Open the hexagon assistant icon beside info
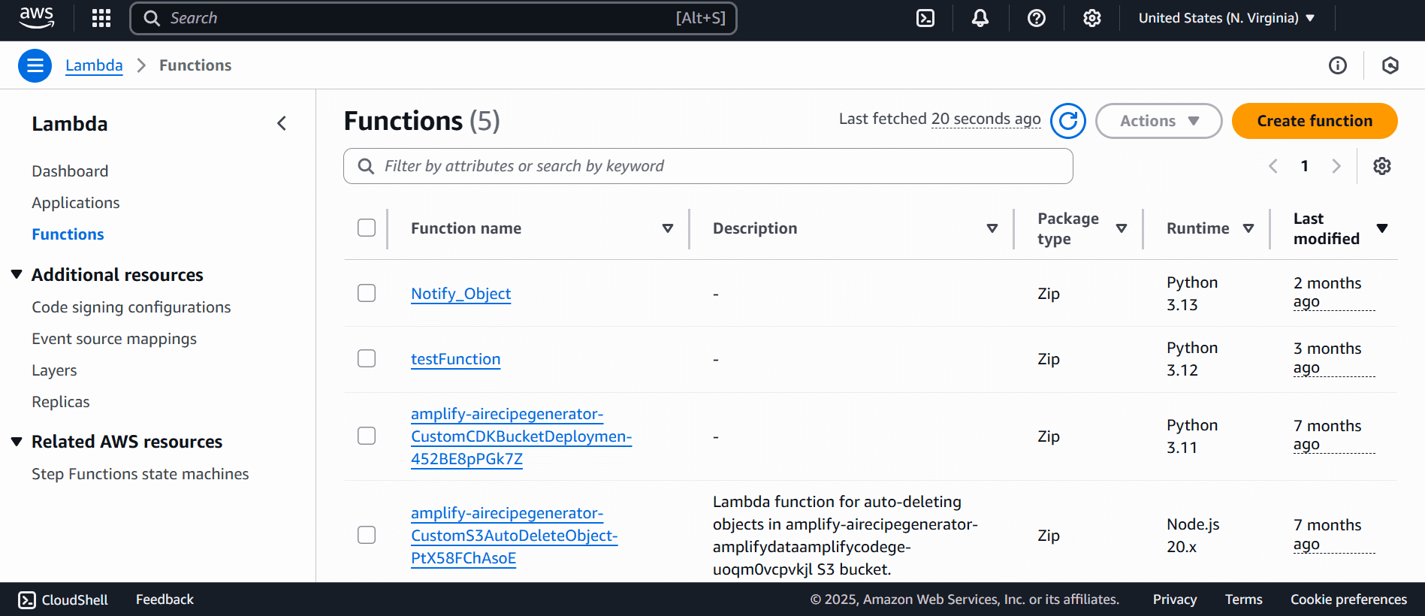 click(1390, 65)
